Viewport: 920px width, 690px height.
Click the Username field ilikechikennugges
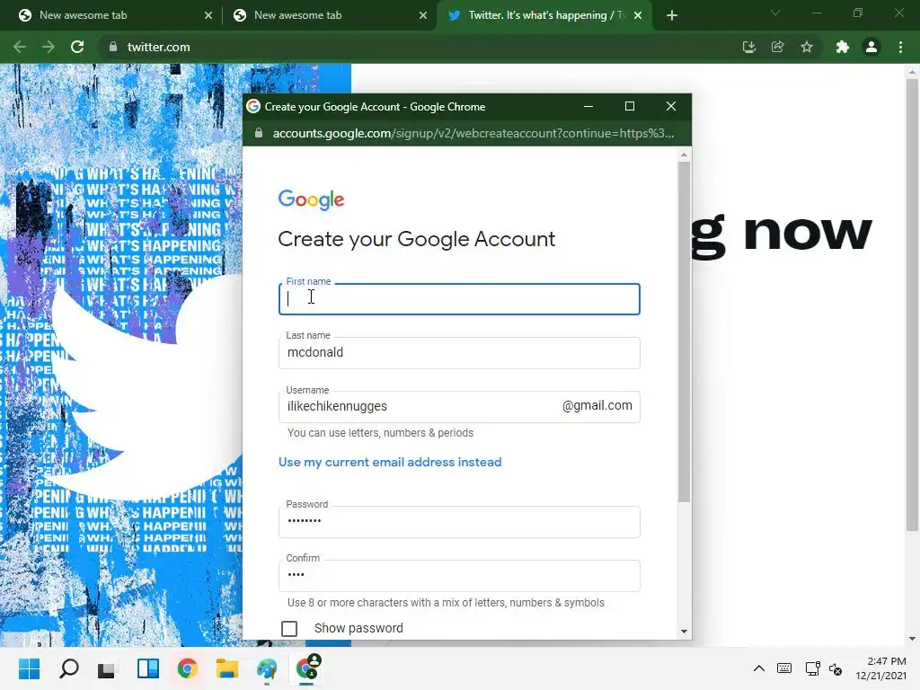pyautogui.click(x=459, y=407)
